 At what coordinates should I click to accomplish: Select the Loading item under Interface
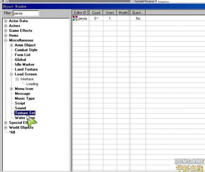32,84
